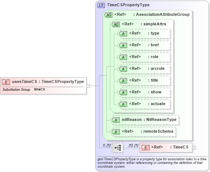
Task: Click the A icon of title attribute
Action: (x=123, y=80)
